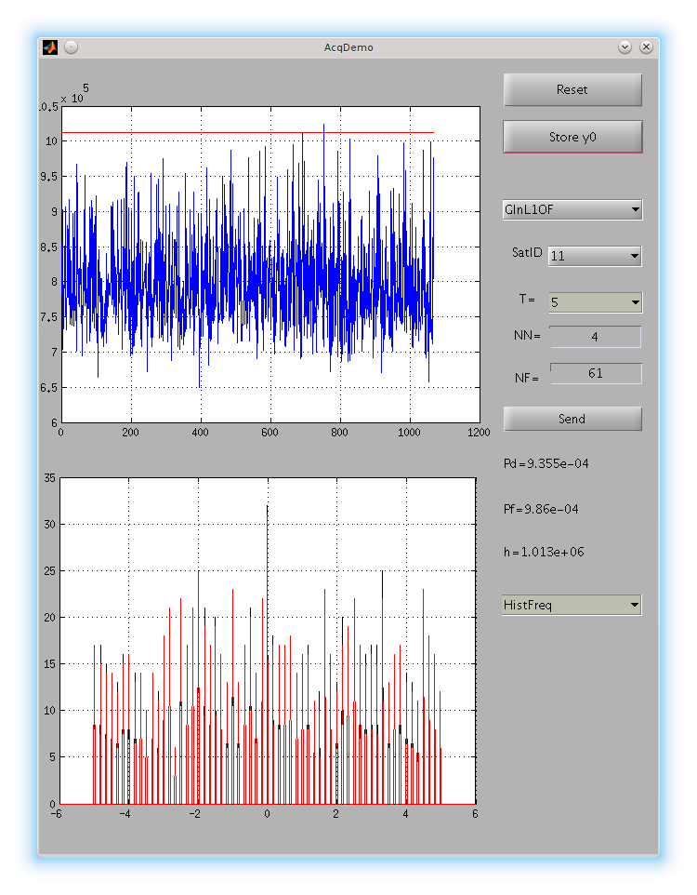Click the NN input field containing 4
The width and height of the screenshot is (697, 895).
click(595, 337)
